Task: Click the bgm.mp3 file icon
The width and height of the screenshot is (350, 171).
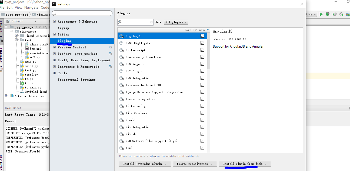Action: (27, 49)
